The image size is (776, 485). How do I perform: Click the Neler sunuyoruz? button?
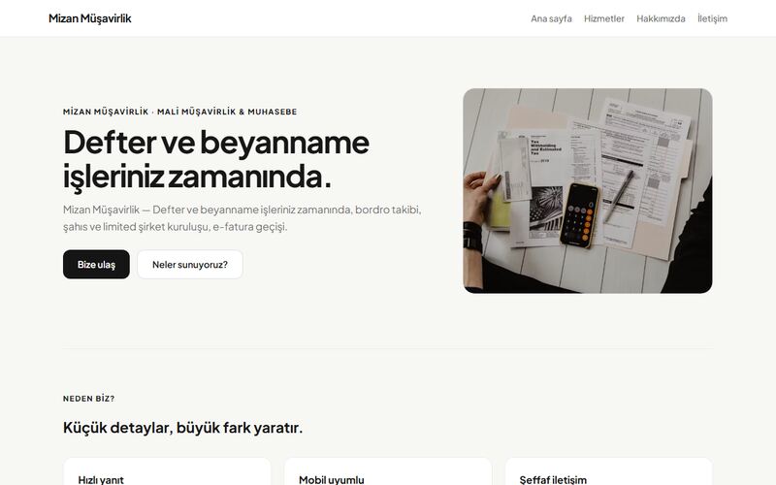190,264
